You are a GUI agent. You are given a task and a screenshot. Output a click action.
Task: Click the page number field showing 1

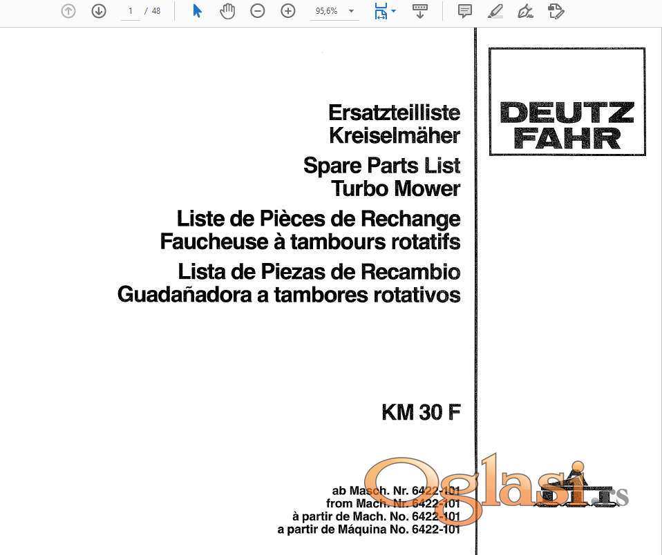tap(131, 11)
